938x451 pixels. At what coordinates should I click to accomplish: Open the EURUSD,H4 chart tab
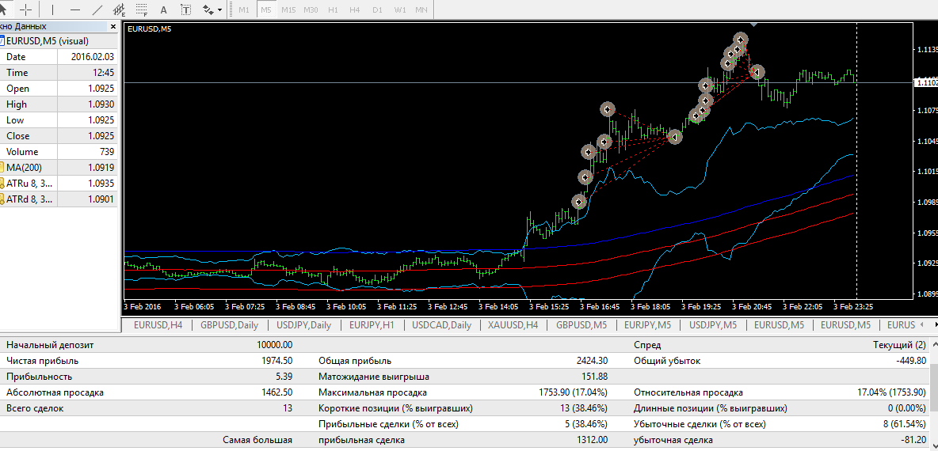pyautogui.click(x=158, y=325)
